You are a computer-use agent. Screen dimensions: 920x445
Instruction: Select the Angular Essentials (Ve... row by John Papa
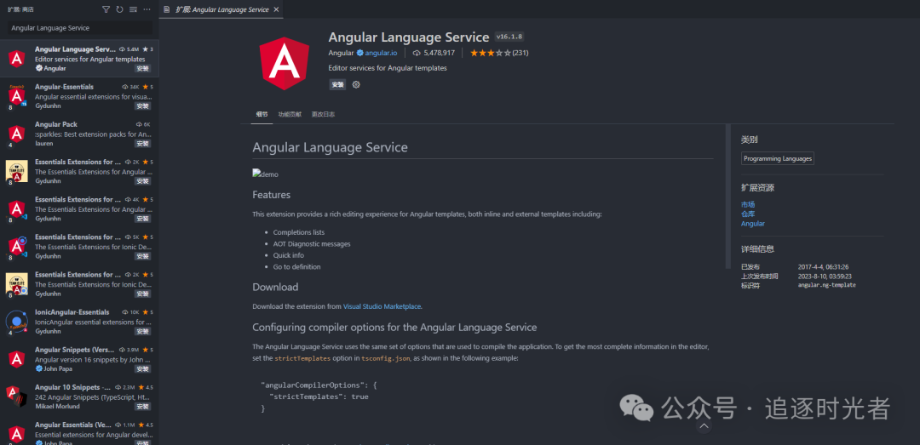(x=79, y=431)
